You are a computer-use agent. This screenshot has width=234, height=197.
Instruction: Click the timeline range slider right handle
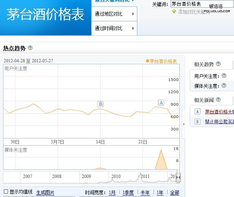[x=178, y=177]
